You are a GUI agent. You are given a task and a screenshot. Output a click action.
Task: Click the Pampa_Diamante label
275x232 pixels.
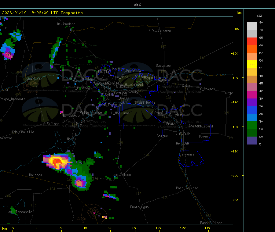(x=13, y=99)
